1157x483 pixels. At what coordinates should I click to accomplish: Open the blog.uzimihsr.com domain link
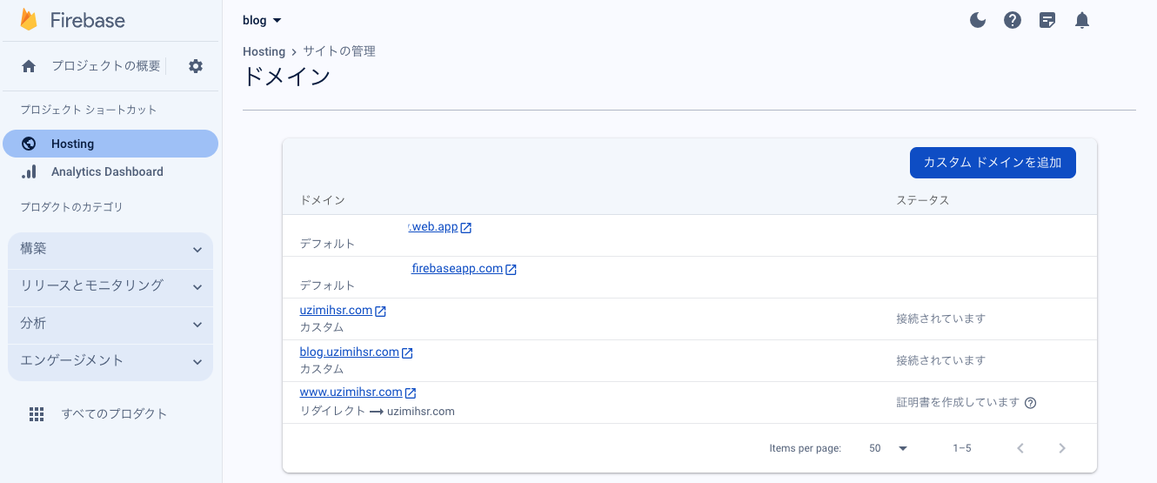(349, 352)
